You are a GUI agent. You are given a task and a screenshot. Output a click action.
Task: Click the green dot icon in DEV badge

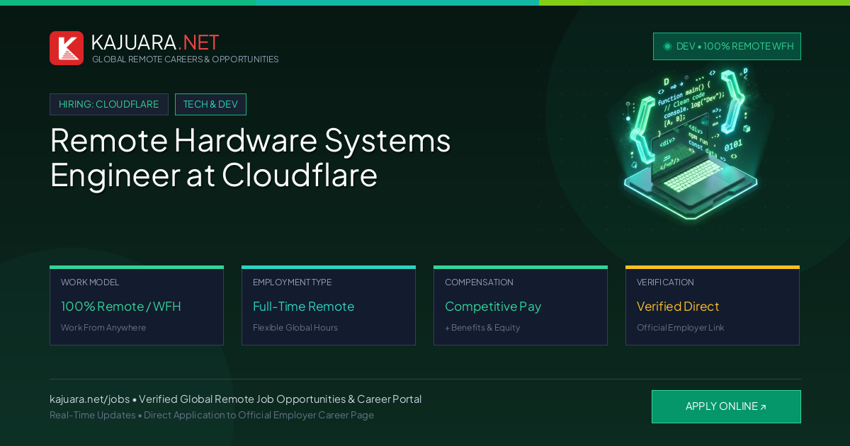[x=667, y=46]
